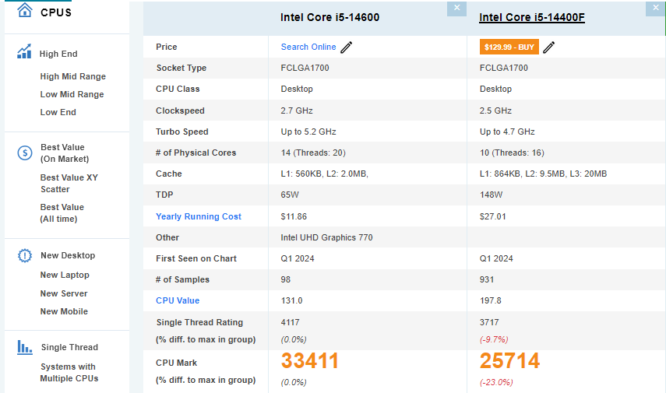Click clockspeed value 2.5 GHz
666x393 pixels.
tap(495, 111)
